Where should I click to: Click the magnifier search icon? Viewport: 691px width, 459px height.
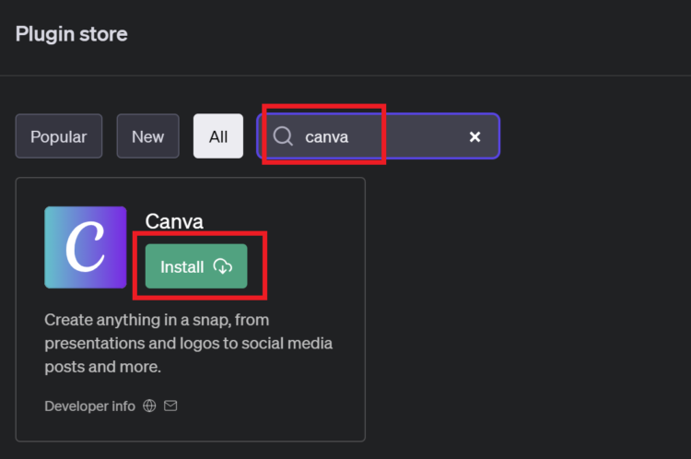click(283, 136)
